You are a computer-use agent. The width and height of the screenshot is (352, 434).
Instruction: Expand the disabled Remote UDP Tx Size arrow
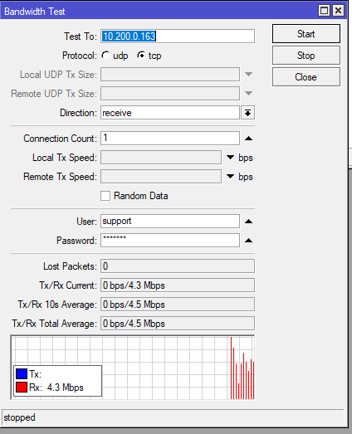pos(248,93)
